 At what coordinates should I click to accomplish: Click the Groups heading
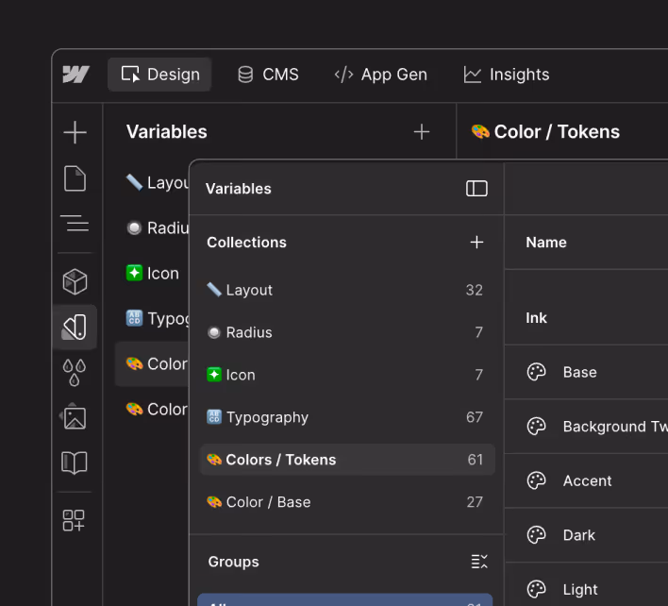233,562
